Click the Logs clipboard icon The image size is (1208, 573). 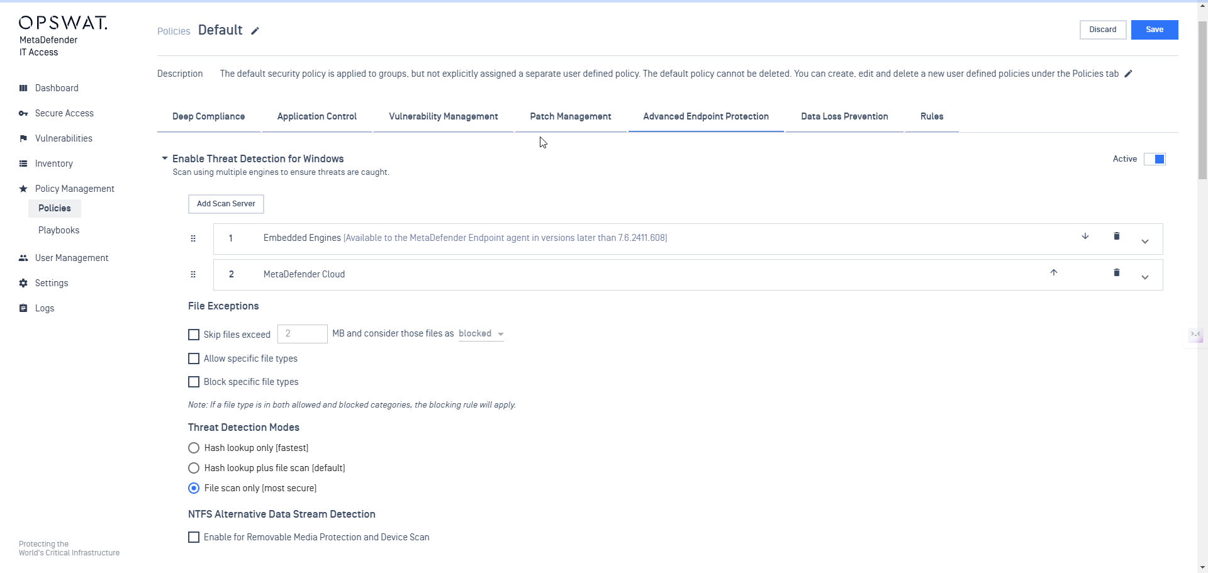(x=23, y=308)
